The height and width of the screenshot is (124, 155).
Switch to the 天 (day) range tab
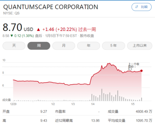click(14, 46)
